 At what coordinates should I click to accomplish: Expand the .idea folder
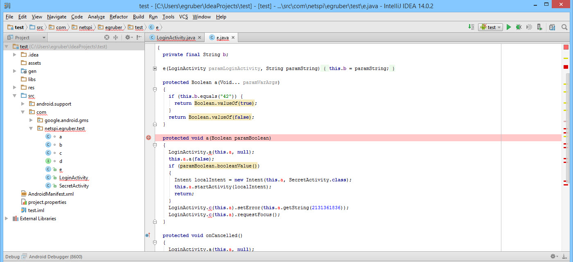15,54
